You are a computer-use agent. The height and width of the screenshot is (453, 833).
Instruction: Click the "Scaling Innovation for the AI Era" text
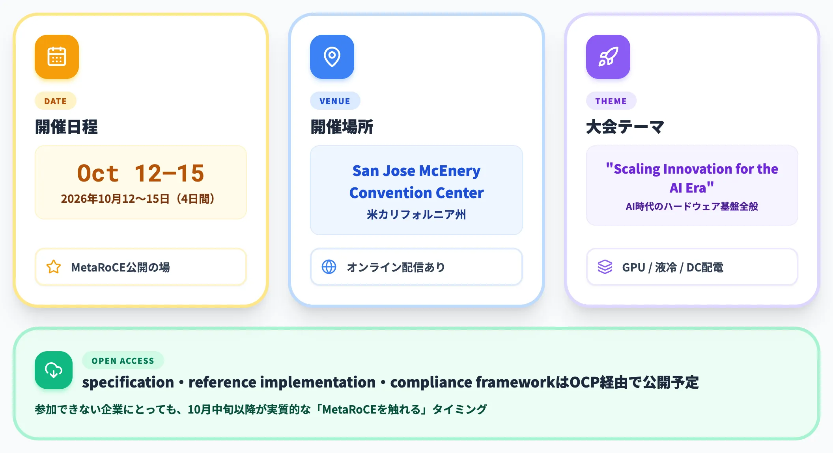pyautogui.click(x=692, y=178)
